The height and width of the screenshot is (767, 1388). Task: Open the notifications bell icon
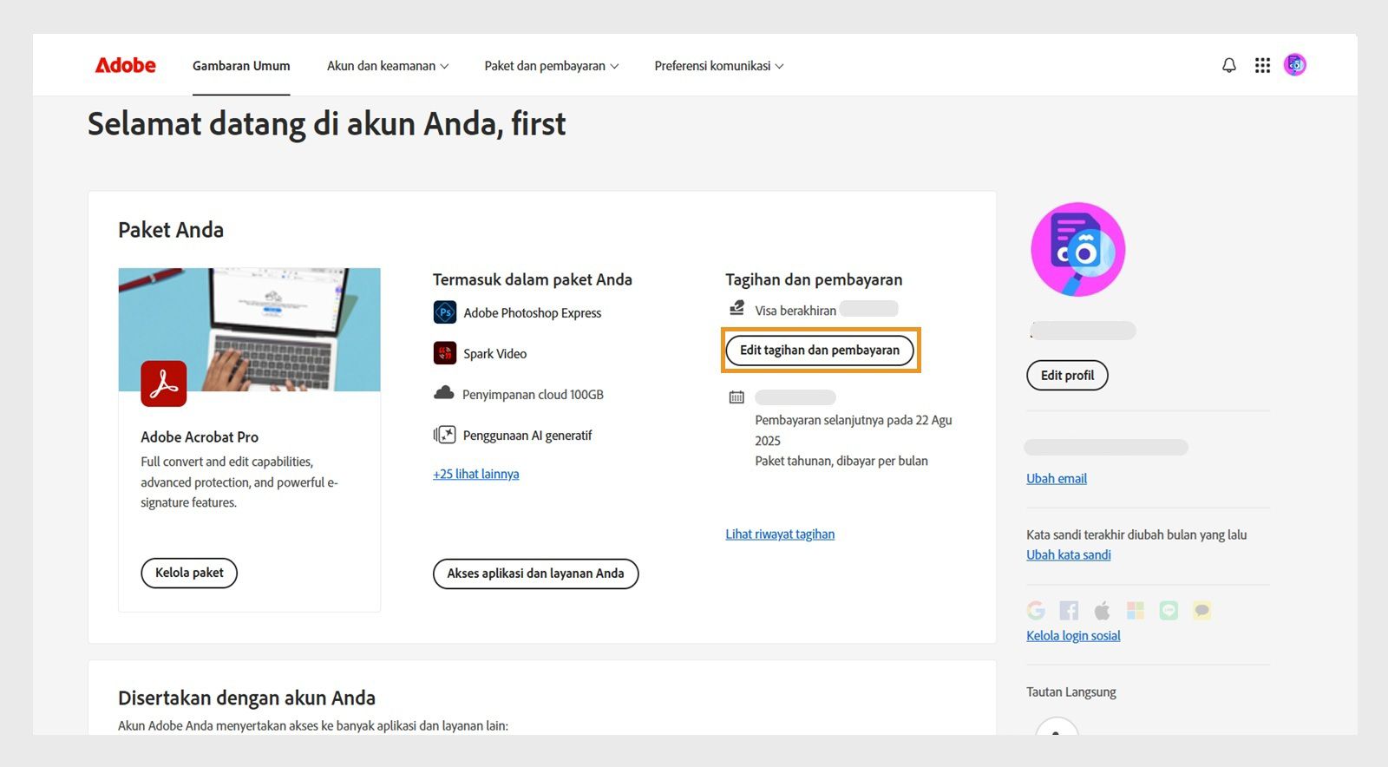pyautogui.click(x=1228, y=64)
